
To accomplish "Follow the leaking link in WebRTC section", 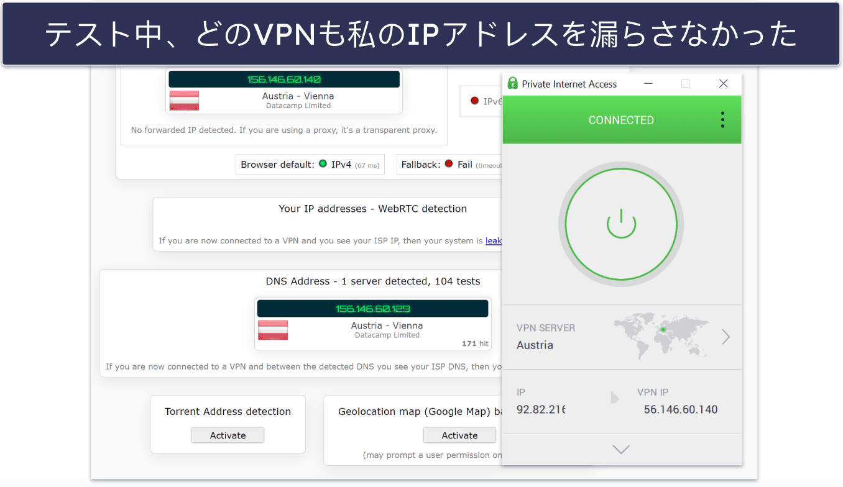I will [494, 240].
